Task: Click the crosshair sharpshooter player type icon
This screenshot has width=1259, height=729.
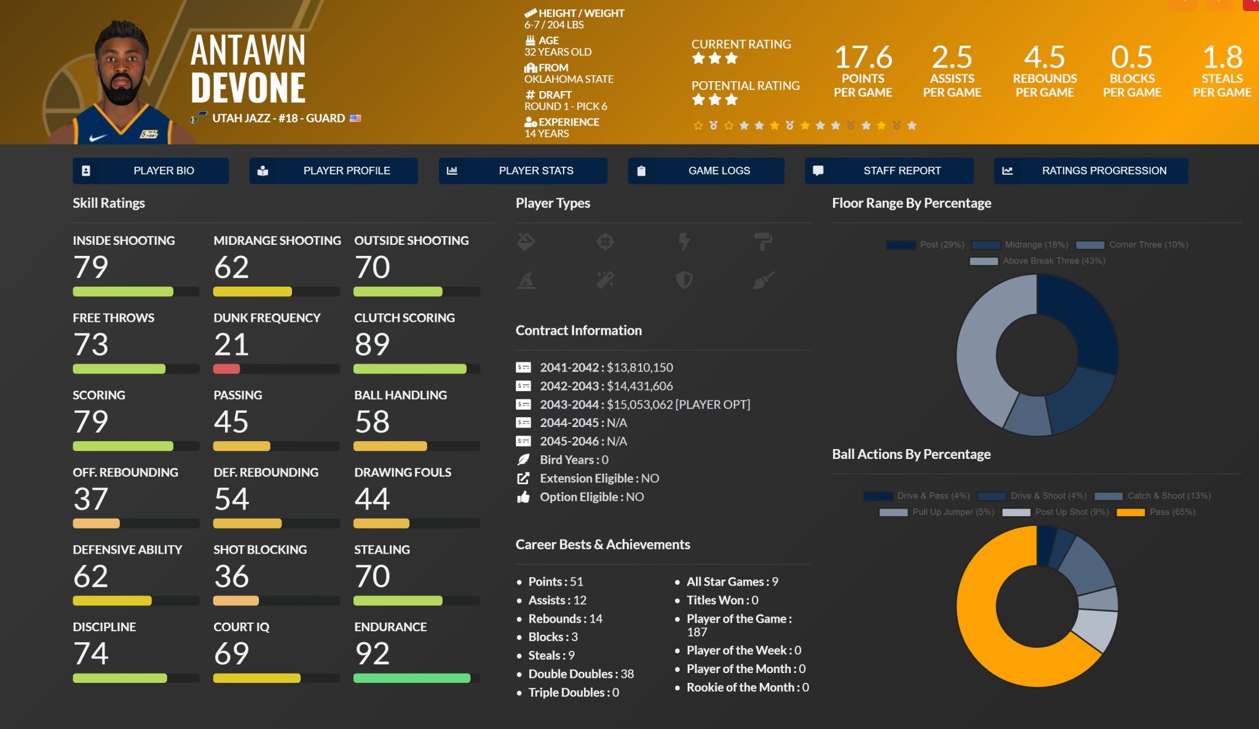Action: pos(605,242)
